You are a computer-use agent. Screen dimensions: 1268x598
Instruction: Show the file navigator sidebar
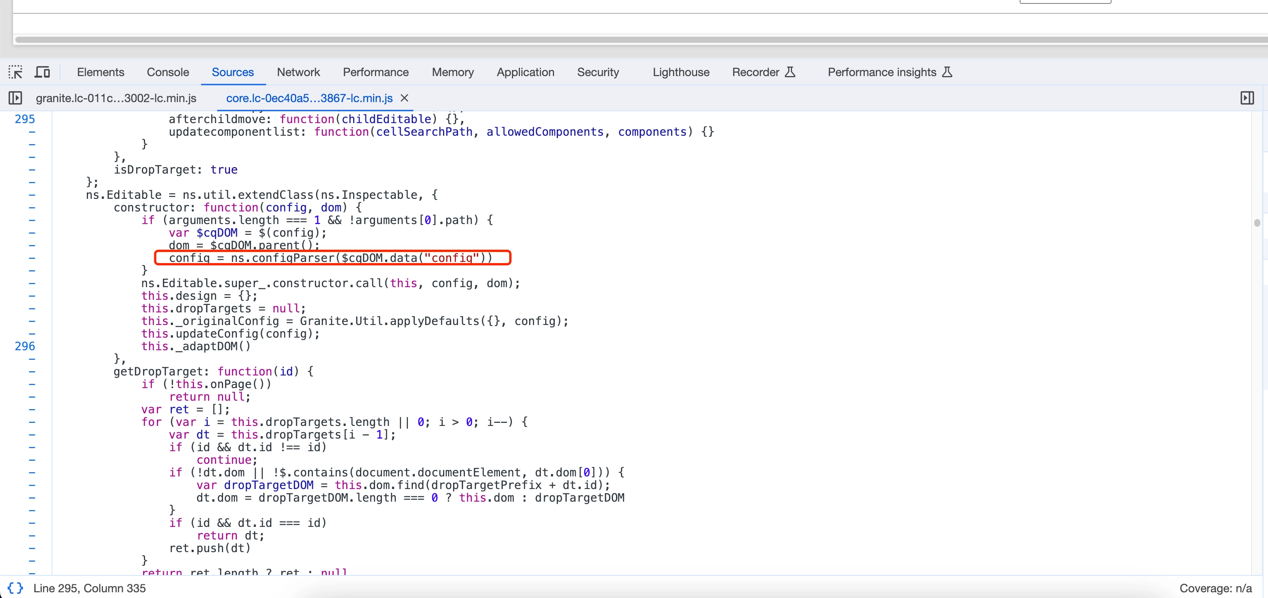click(15, 98)
